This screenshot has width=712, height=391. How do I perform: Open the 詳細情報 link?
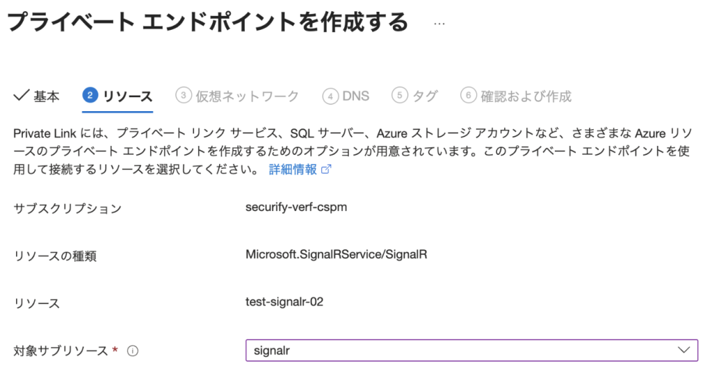pyautogui.click(x=293, y=169)
